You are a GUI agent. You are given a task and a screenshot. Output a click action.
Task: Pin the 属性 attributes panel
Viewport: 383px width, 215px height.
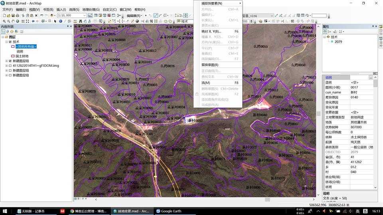coord(373,26)
